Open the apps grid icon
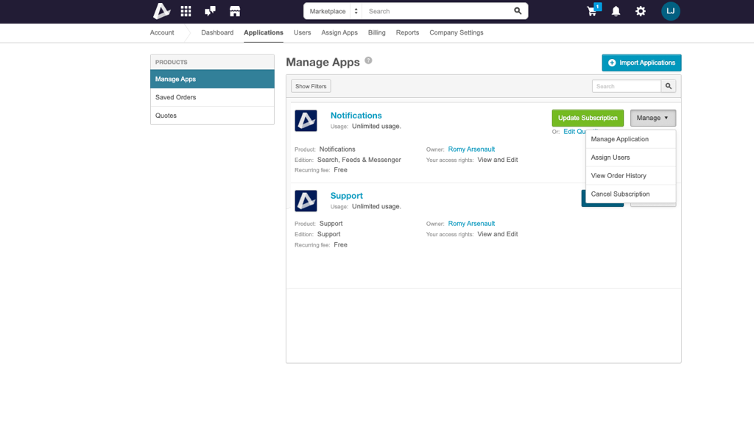This screenshot has height=424, width=754. click(186, 11)
